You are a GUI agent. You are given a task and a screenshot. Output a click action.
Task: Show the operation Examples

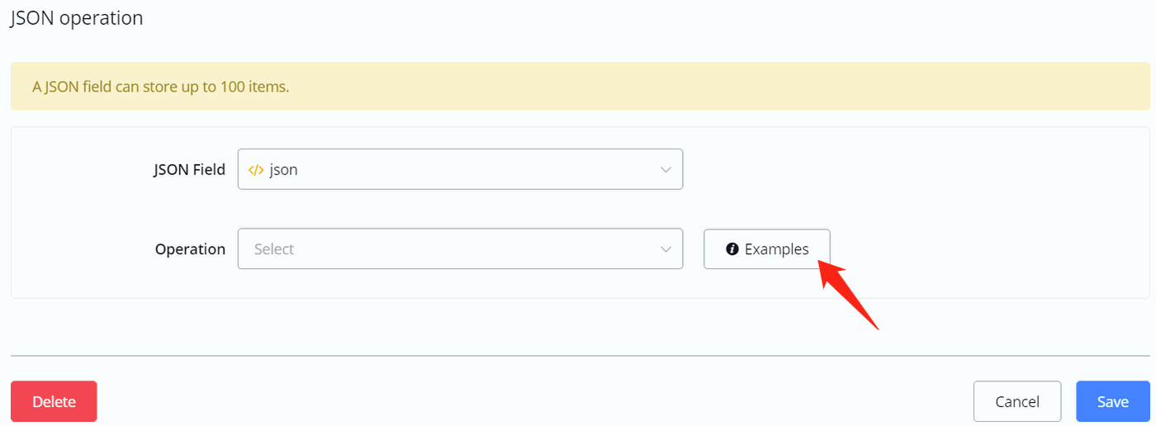[x=766, y=249]
